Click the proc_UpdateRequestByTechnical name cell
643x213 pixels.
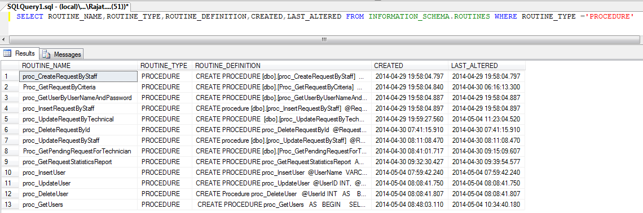point(78,119)
